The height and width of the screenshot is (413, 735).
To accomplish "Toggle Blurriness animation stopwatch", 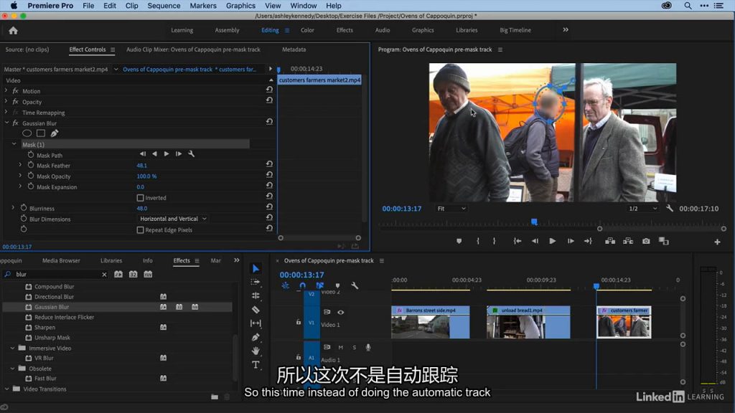I will point(24,207).
